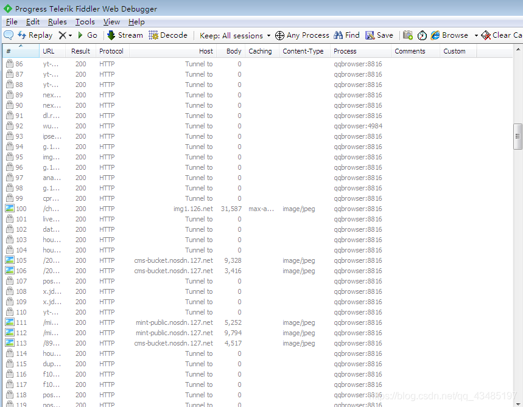Viewport: 523px width, 407px height.
Task: Open the Rules menu
Action: coord(57,22)
